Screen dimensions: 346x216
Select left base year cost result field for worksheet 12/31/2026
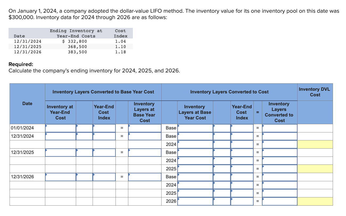[x=145, y=177]
